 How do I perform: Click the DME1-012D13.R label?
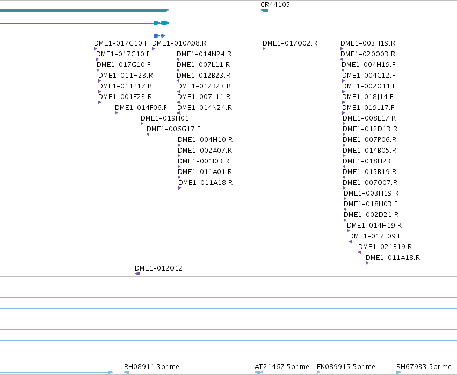pos(370,129)
